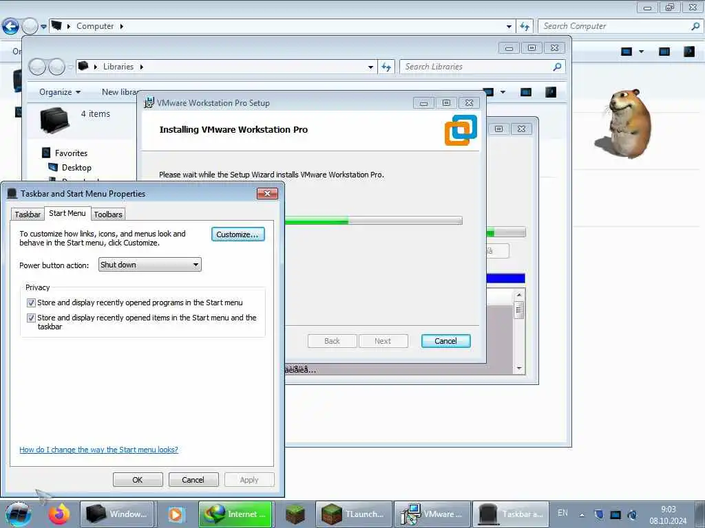Click the EN language indicator
The height and width of the screenshot is (528, 705).
pyautogui.click(x=562, y=513)
